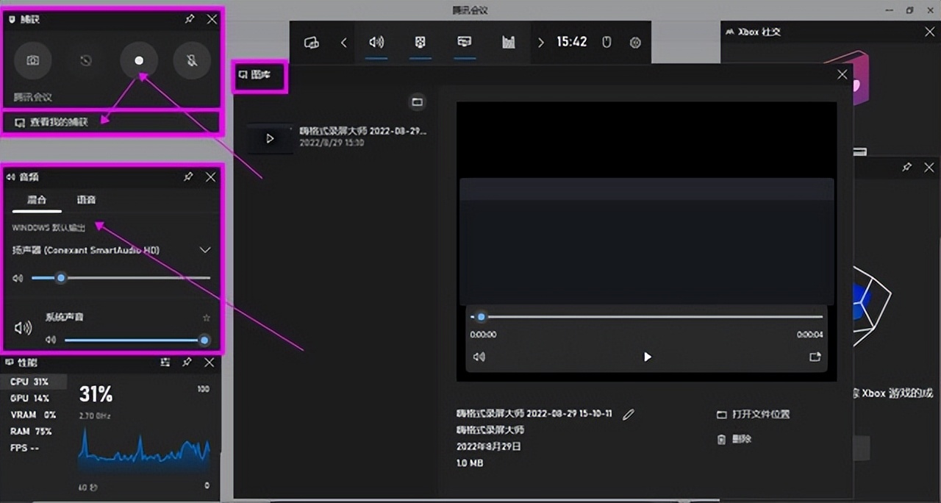Click the screenshot camera icon in the Capture widget

point(32,61)
